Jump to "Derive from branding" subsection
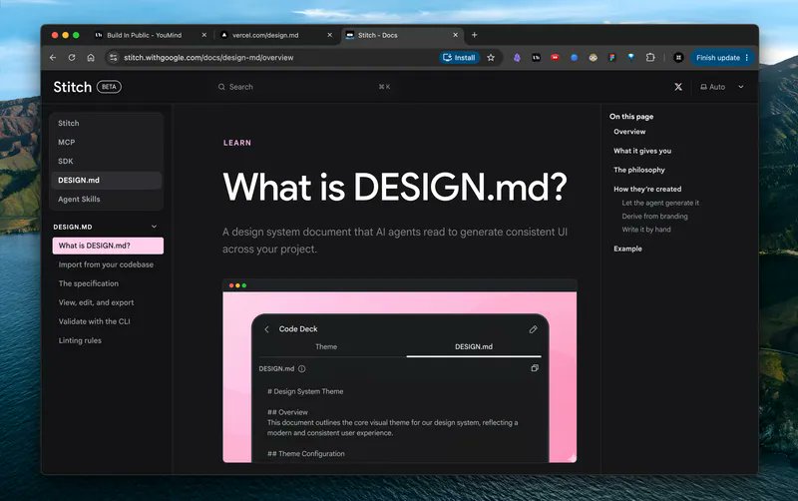Viewport: 798px width, 501px height. (x=654, y=216)
